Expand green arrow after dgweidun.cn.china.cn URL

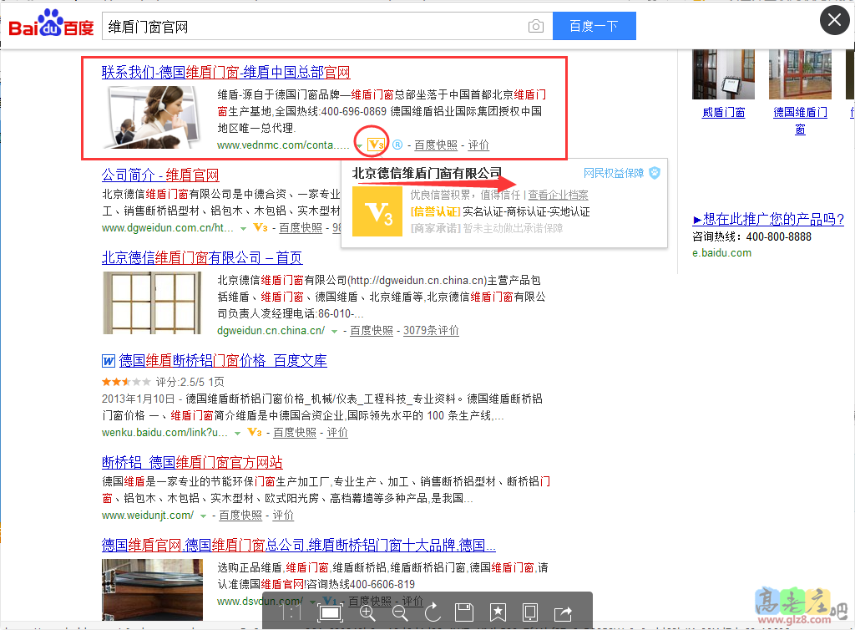tap(334, 331)
